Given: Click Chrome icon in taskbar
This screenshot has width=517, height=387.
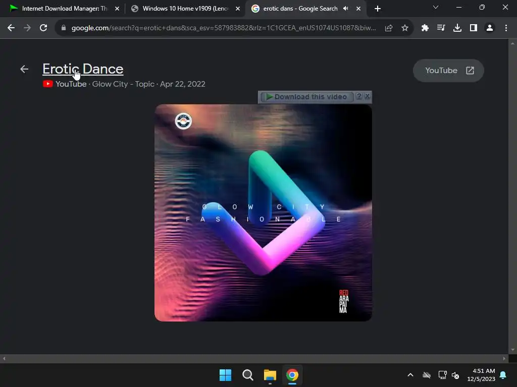Looking at the screenshot, I should pos(292,375).
